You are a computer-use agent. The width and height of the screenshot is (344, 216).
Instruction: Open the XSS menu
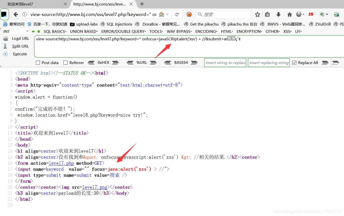pos(288,31)
